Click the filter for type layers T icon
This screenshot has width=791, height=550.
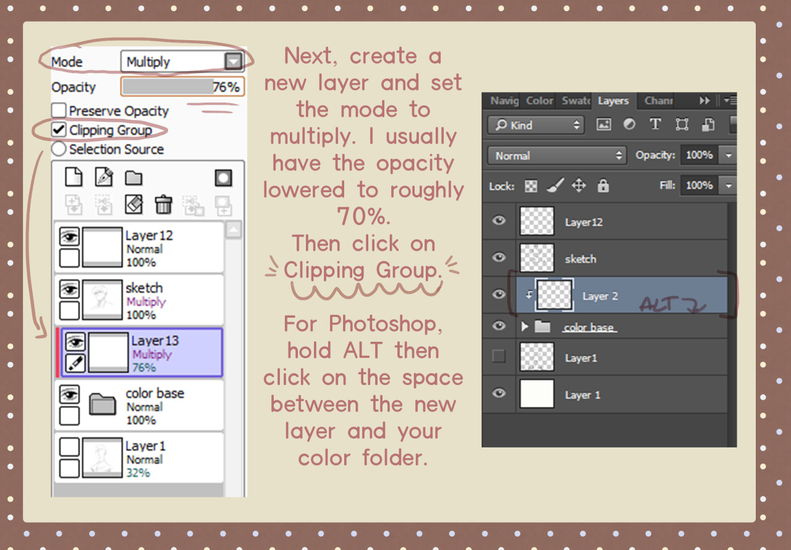point(655,125)
